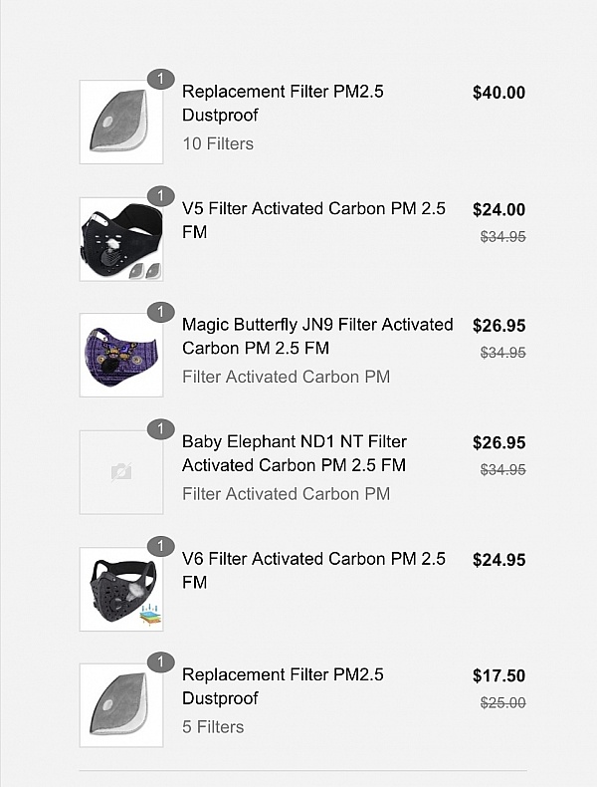This screenshot has width=597, height=787.
Task: Open the V6 mask product image
Action: click(121, 589)
